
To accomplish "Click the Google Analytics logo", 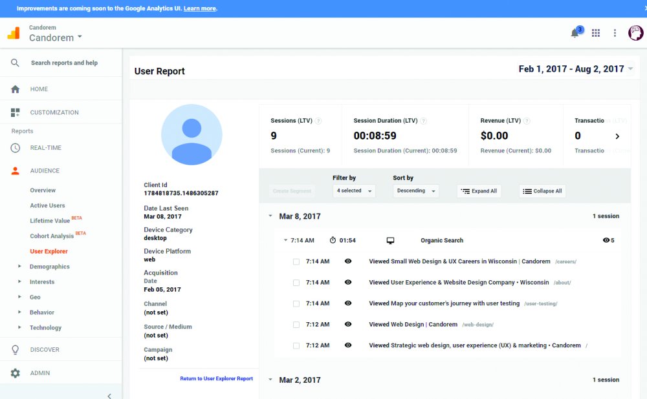I will pyautogui.click(x=14, y=33).
